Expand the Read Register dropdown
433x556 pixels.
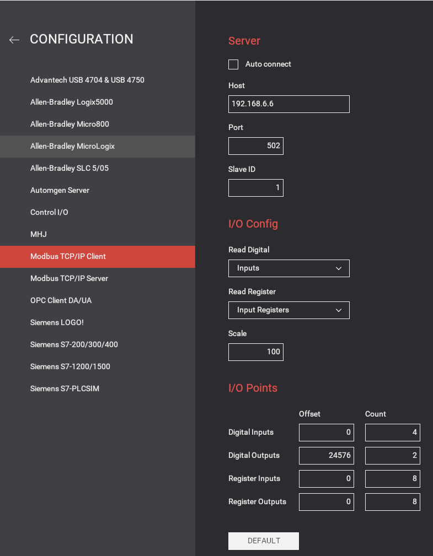tap(288, 310)
